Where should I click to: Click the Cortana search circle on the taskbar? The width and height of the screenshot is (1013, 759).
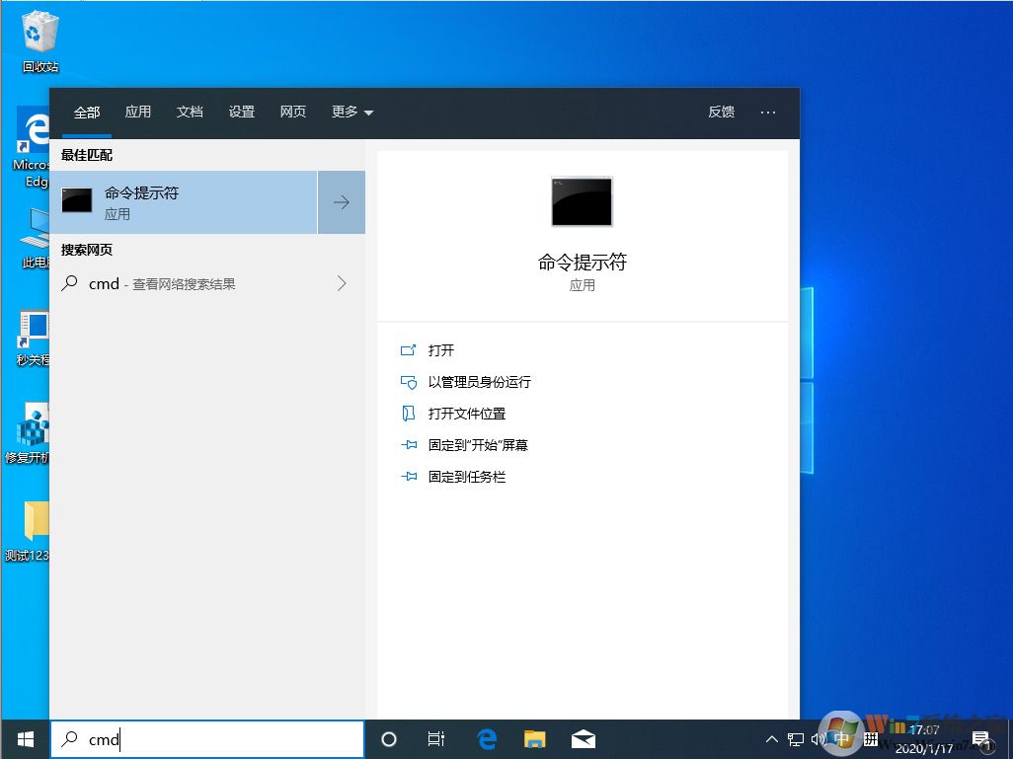pyautogui.click(x=388, y=738)
